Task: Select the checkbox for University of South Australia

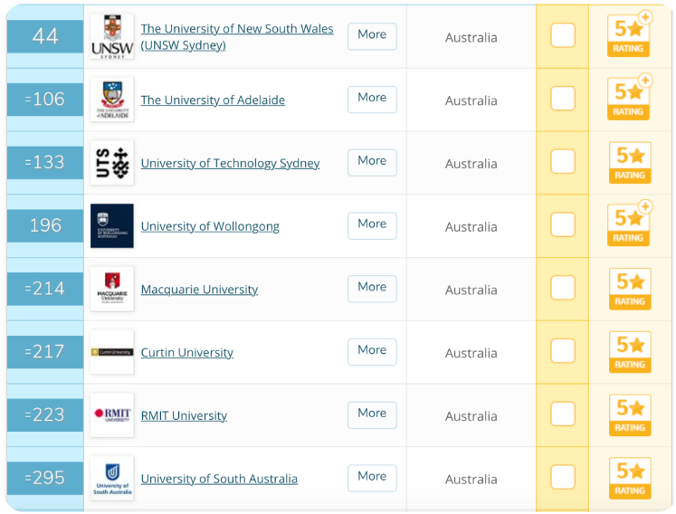Action: 563,477
